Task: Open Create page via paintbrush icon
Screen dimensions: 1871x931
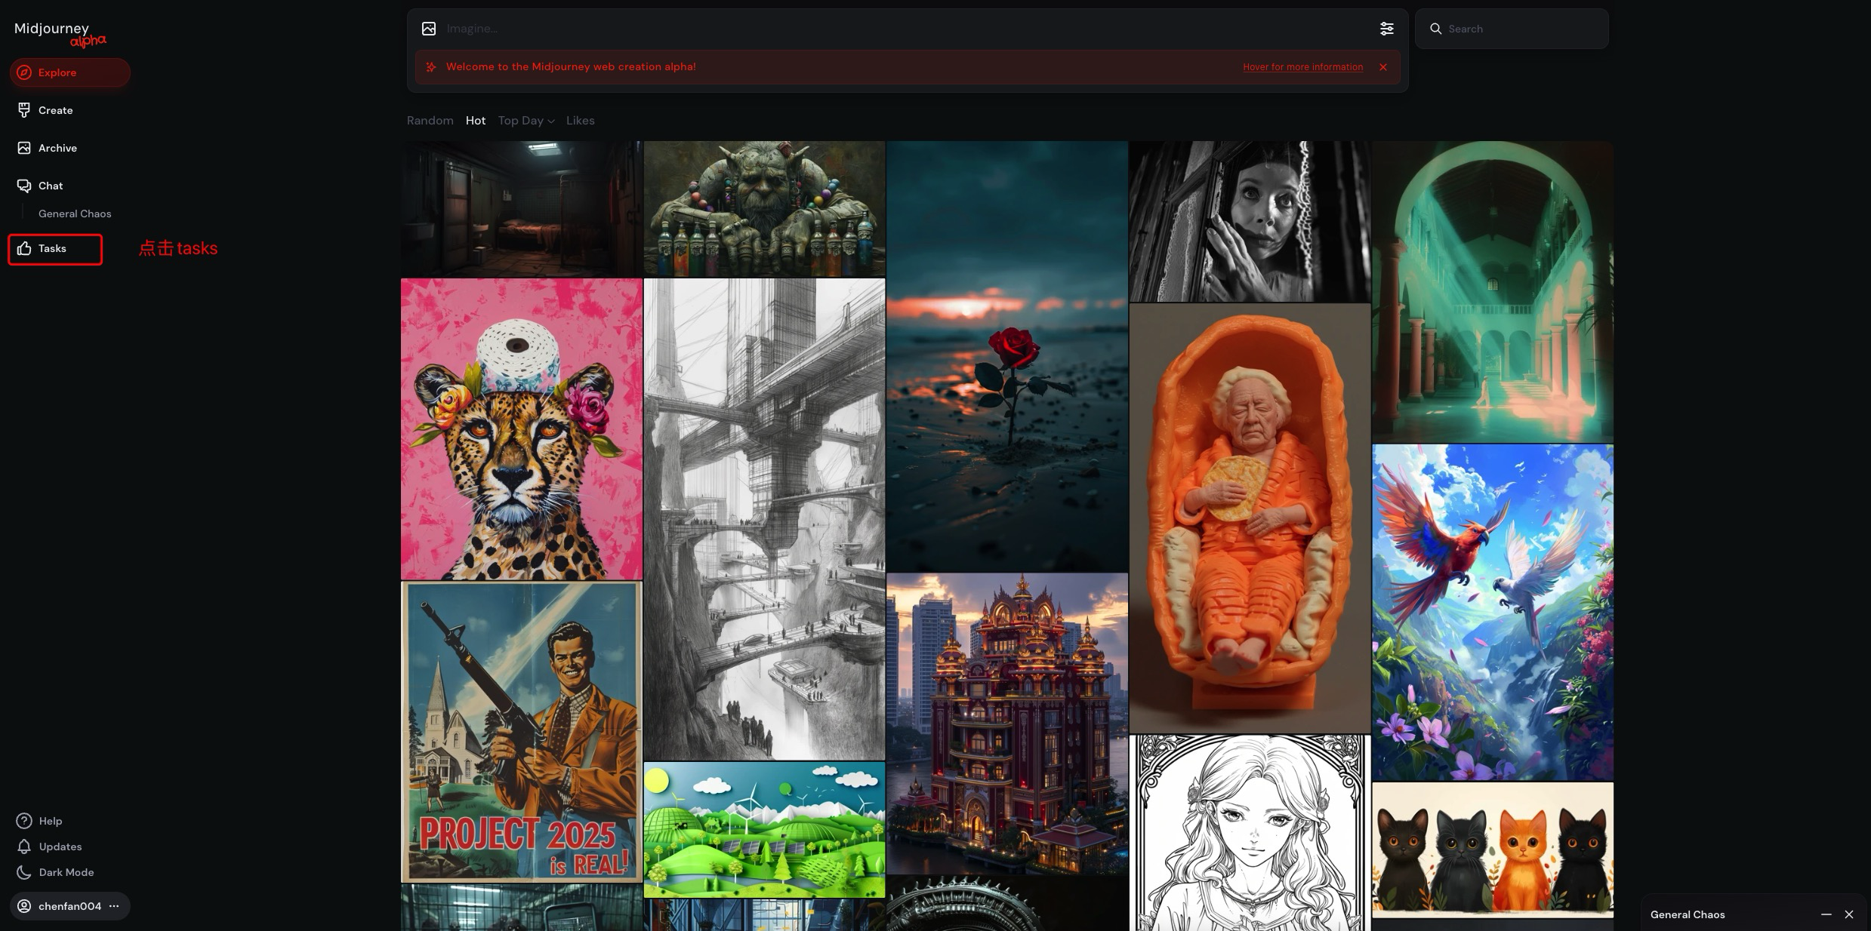Action: click(24, 110)
